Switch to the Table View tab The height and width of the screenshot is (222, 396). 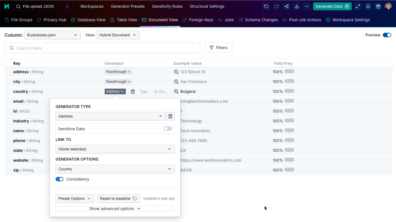point(124,20)
